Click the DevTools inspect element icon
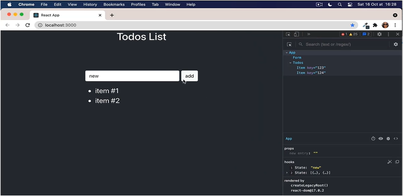403x196 pixels. [288, 34]
